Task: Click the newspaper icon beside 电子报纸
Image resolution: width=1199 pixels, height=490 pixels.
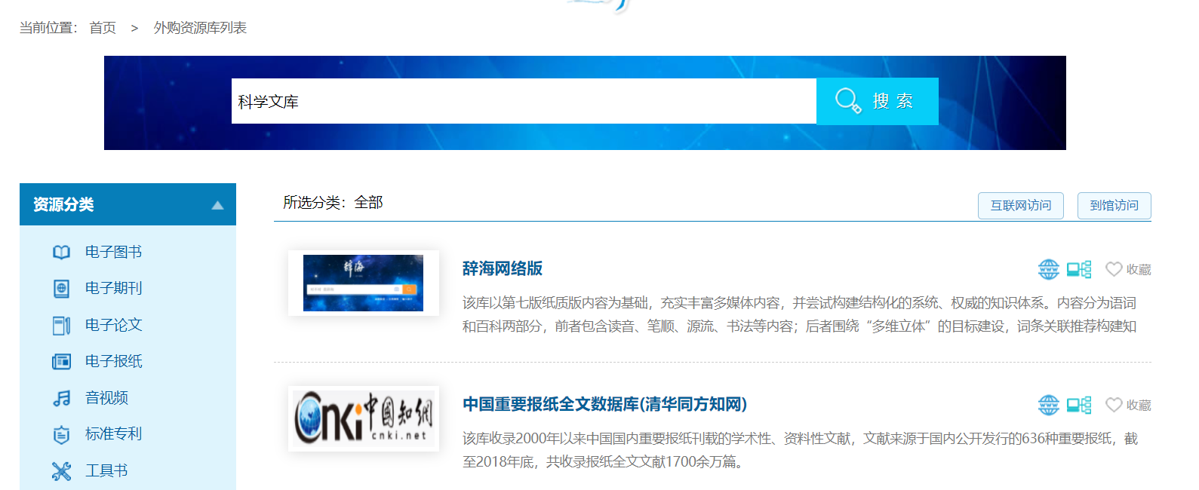Action: click(x=61, y=362)
